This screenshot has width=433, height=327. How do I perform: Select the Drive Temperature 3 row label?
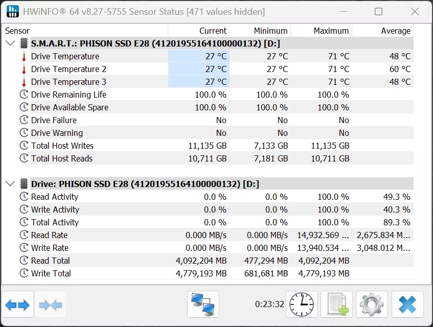coord(69,82)
